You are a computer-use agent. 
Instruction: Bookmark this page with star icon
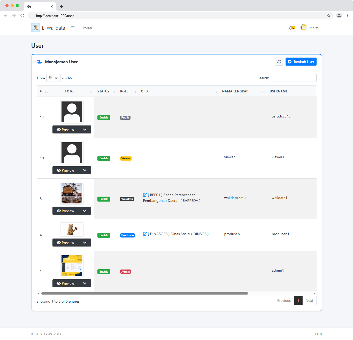click(x=328, y=15)
